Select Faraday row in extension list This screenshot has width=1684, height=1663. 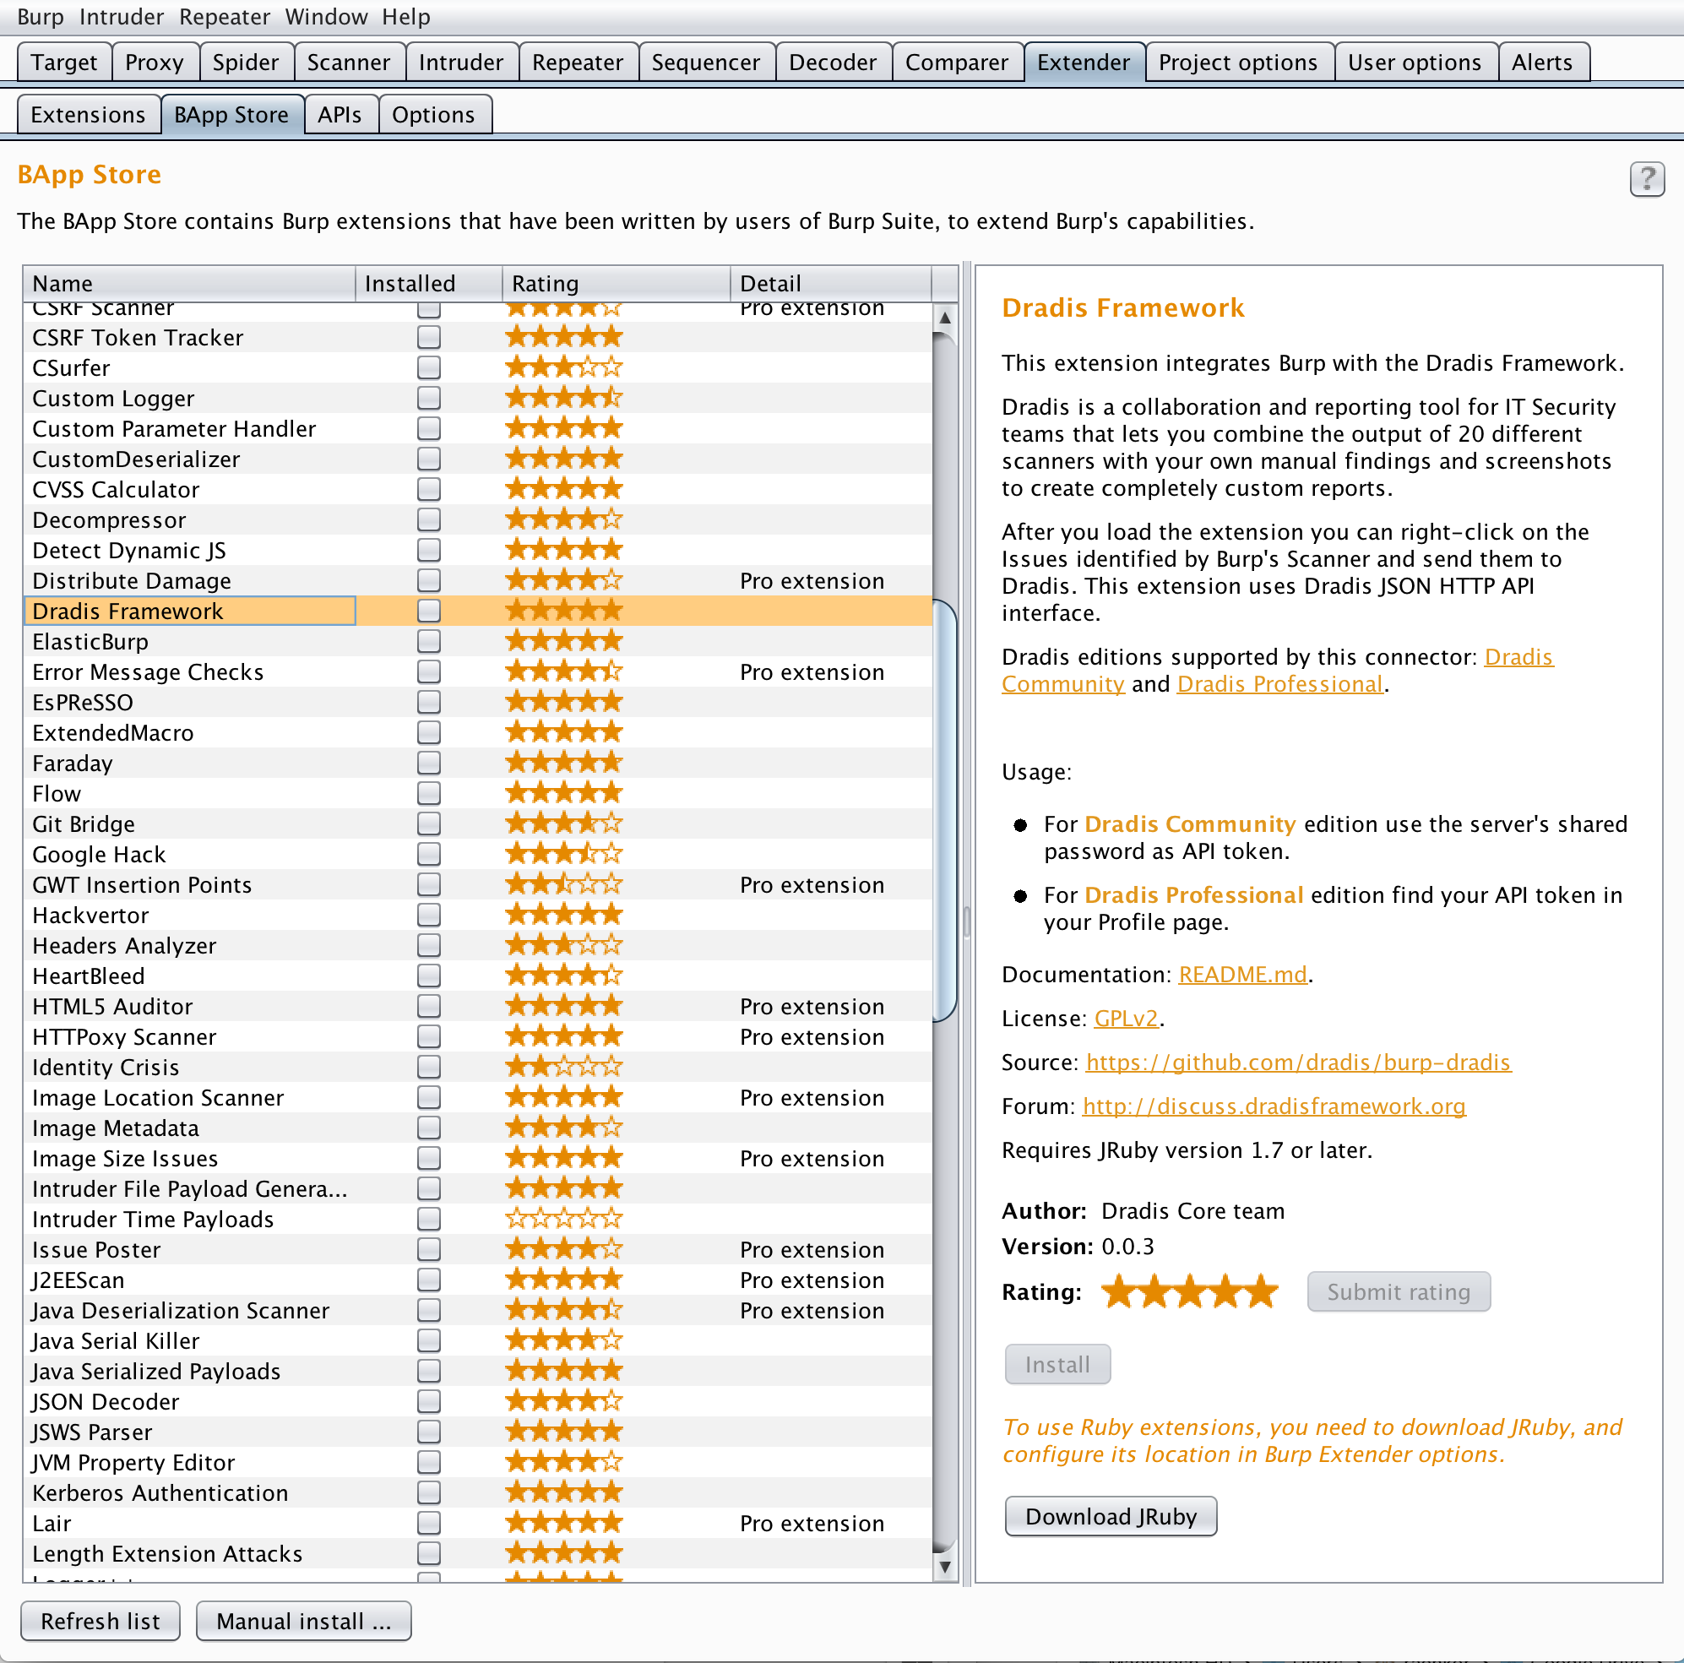tap(73, 763)
